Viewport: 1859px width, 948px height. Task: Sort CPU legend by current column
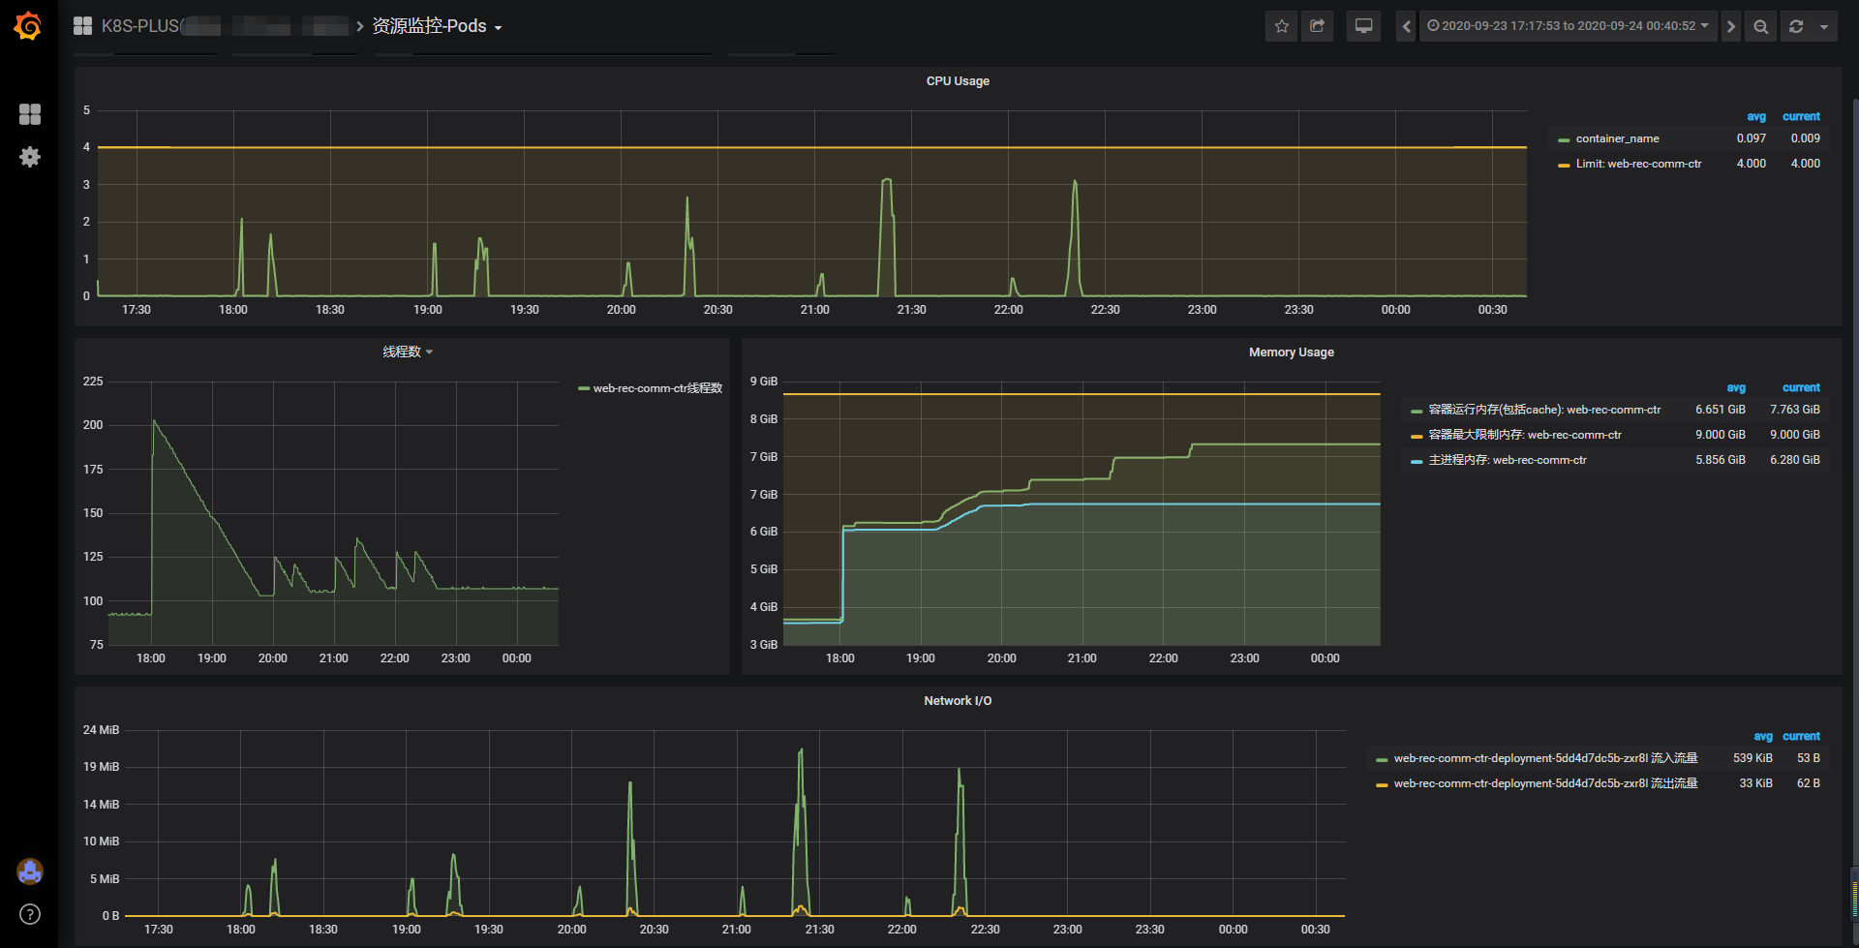(x=1801, y=116)
